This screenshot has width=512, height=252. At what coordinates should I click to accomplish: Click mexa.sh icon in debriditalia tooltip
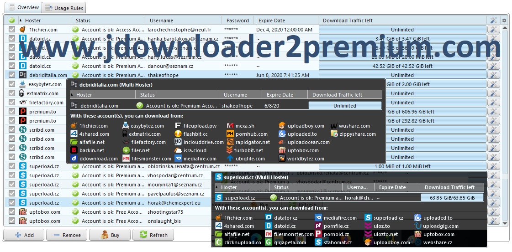click(x=230, y=126)
